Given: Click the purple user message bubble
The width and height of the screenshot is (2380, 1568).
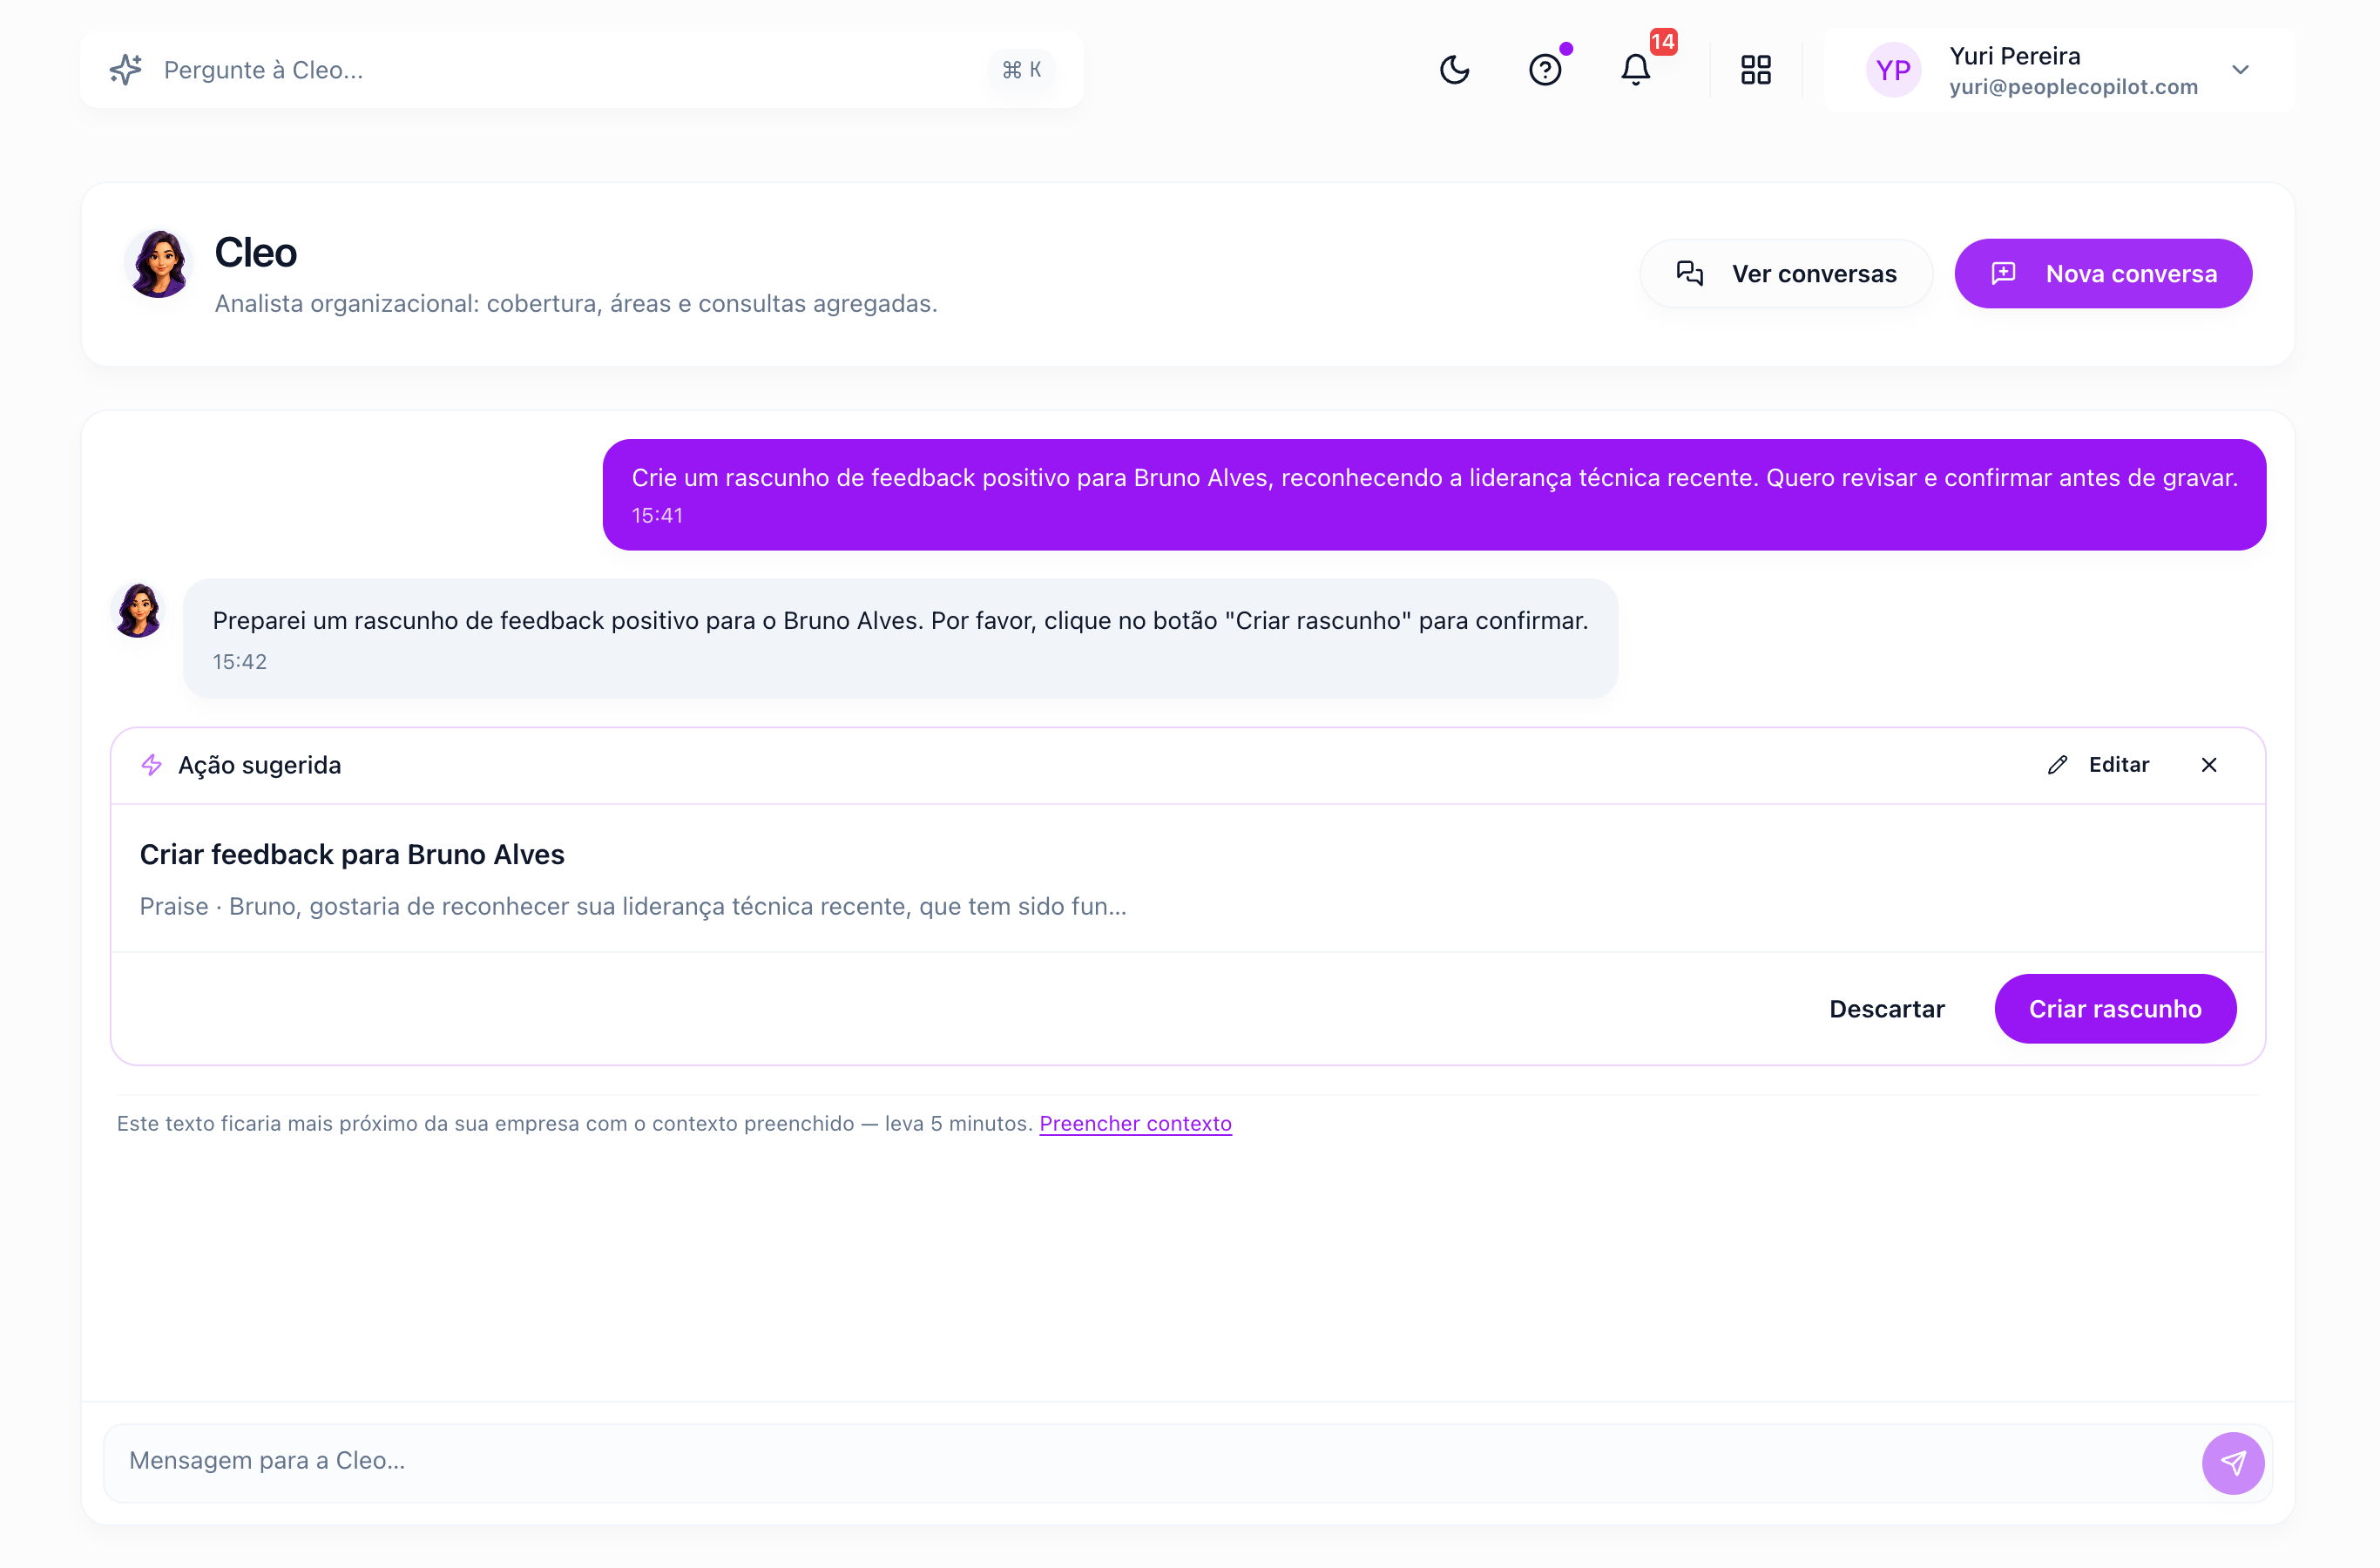Looking at the screenshot, I should [x=1434, y=495].
